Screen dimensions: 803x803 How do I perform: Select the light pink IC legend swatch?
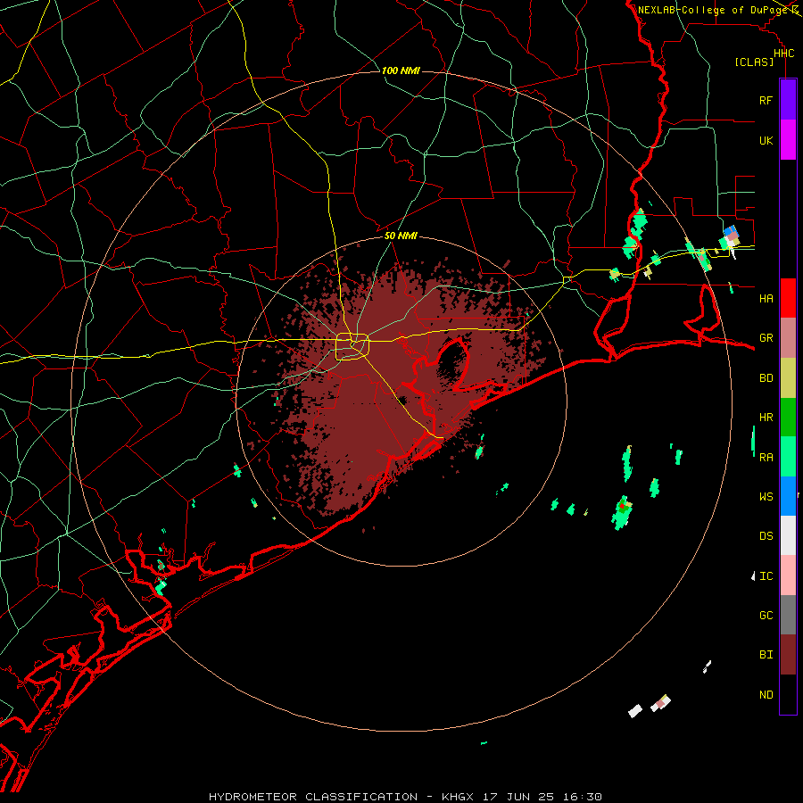788,575
